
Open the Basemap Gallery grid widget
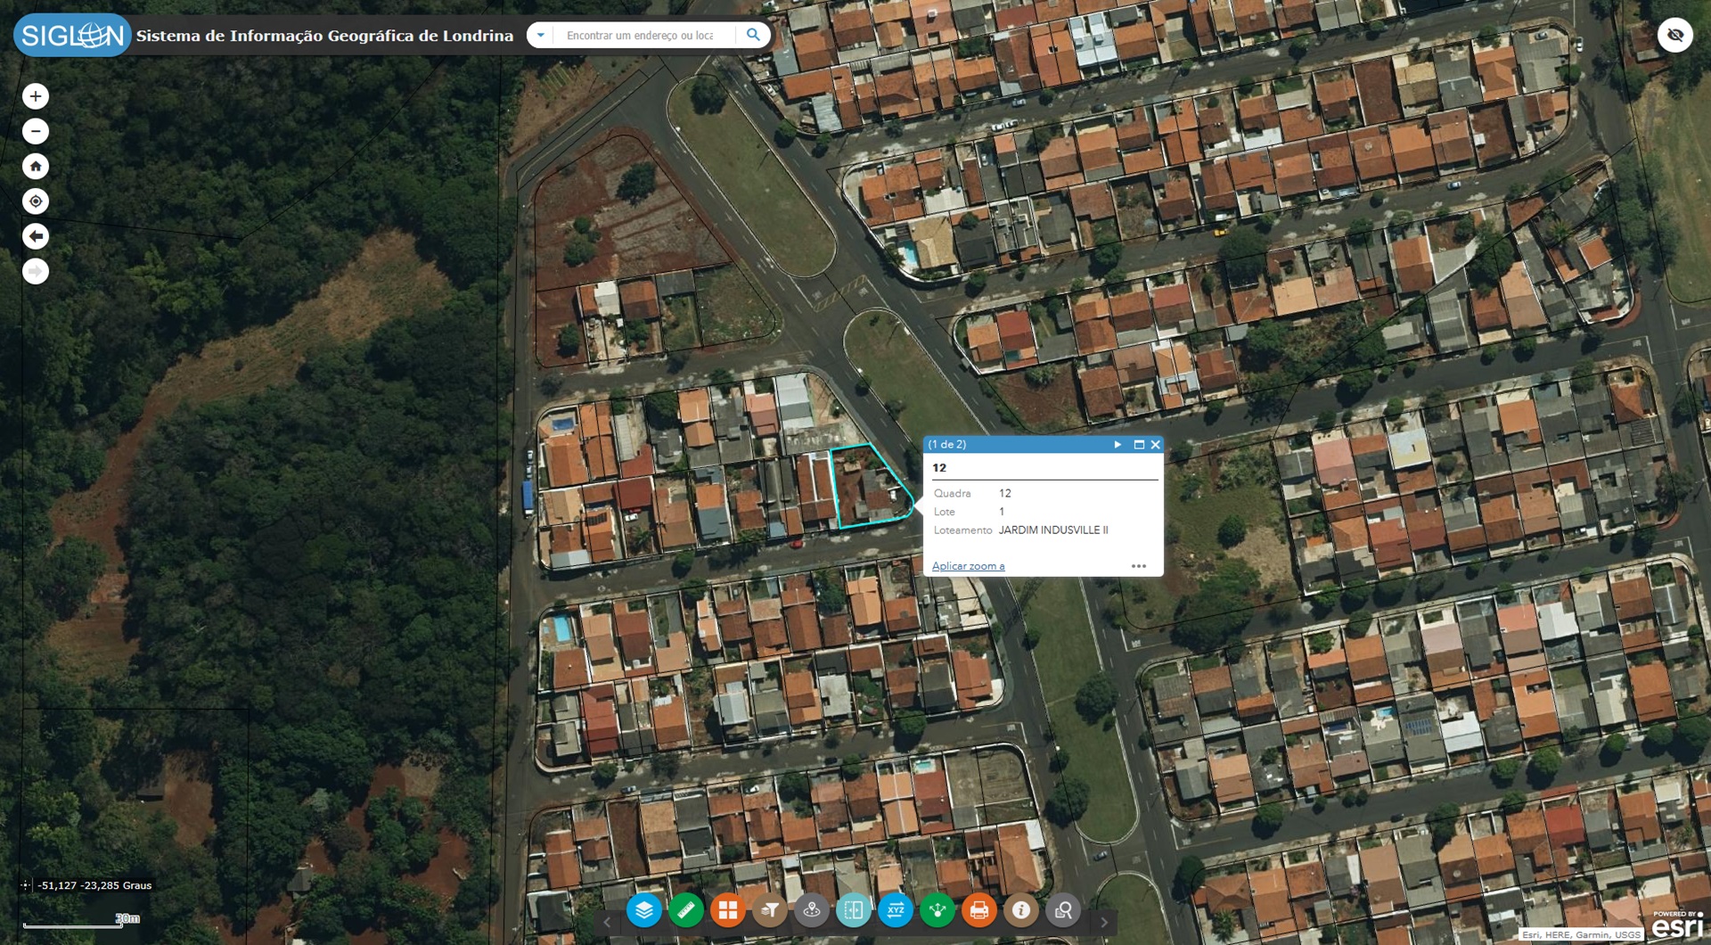coord(728,910)
